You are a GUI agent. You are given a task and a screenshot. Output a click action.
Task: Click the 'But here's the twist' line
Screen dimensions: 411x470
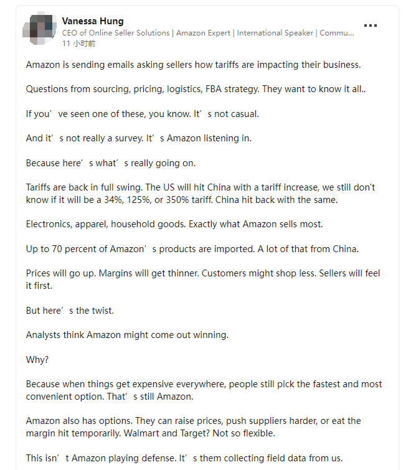coord(70,311)
